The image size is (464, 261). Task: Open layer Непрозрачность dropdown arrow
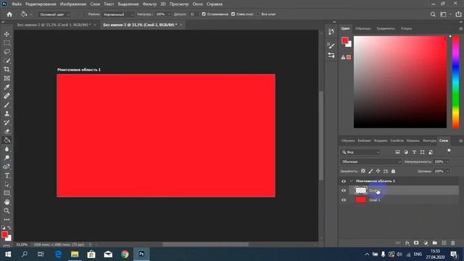point(447,162)
